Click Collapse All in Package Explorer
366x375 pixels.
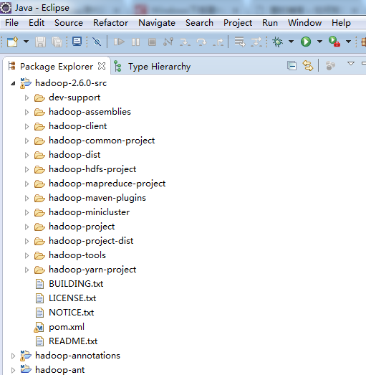[x=292, y=65]
